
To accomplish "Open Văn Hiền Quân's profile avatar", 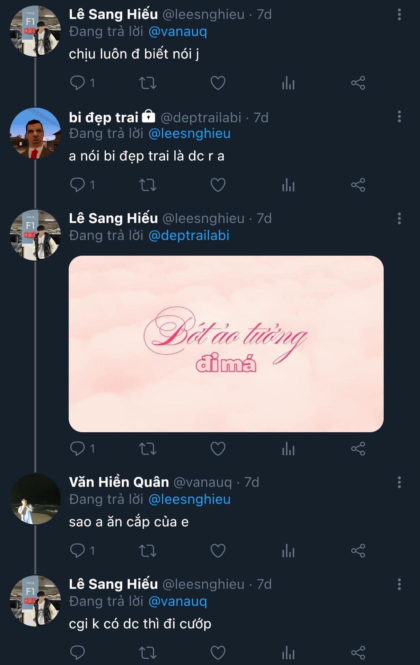I will click(x=35, y=499).
